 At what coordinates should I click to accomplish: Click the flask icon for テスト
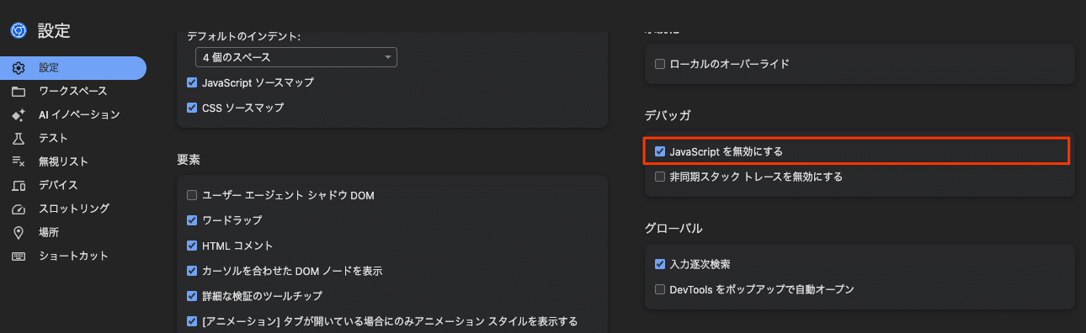pyautogui.click(x=19, y=138)
